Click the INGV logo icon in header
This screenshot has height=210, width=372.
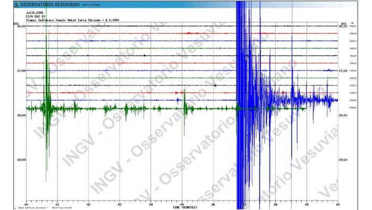(x=17, y=5)
